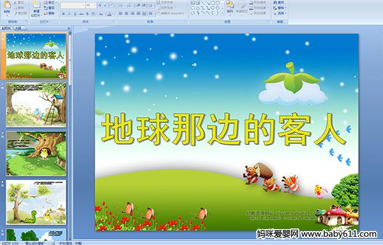383x245 pixels.
Task: Switch to the Slides tab in pane
Action: [x=6, y=28]
